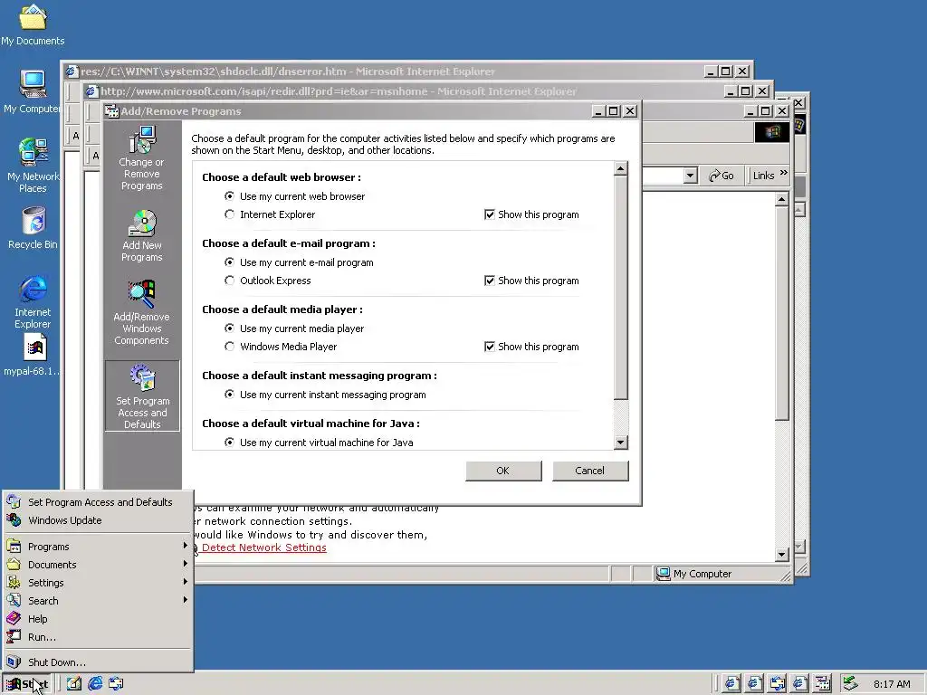Select Set Program Access and Defaults sidebar icon

tap(142, 396)
